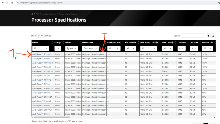The height and width of the screenshot is (124, 220).
Task: Open AMD Ryzen 5 5600G link
Action: pos(42,101)
